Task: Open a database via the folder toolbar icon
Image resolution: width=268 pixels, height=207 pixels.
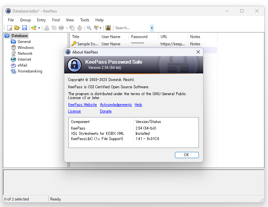Action: click(17, 28)
